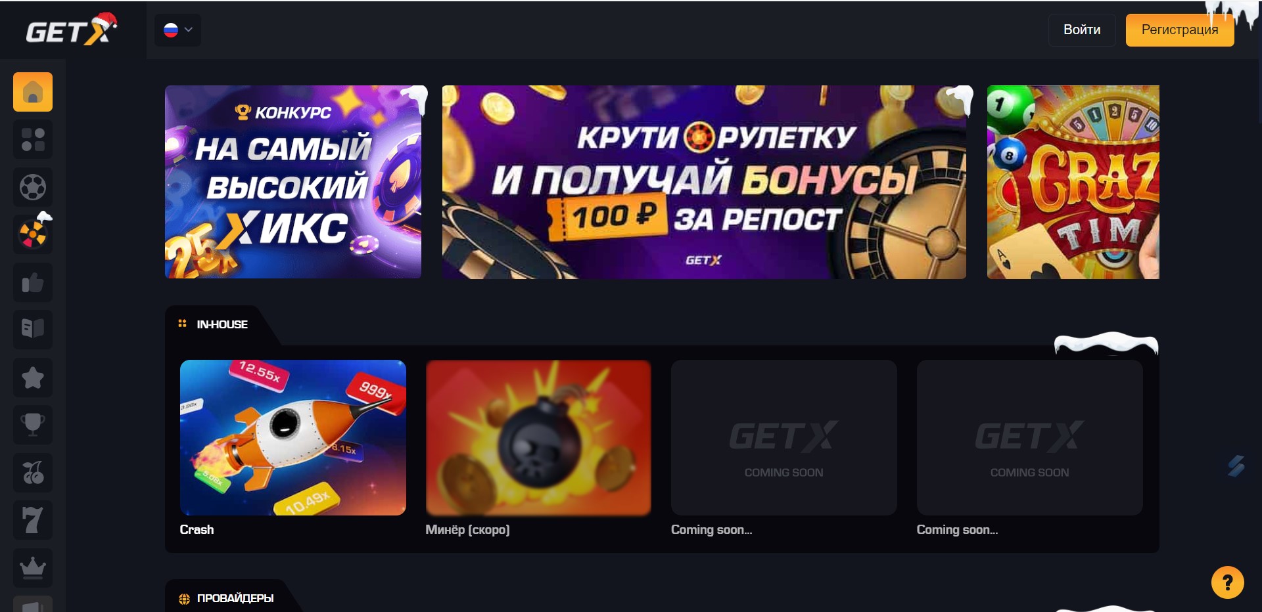Open the Crash rocket game thumbnail

[x=293, y=437]
